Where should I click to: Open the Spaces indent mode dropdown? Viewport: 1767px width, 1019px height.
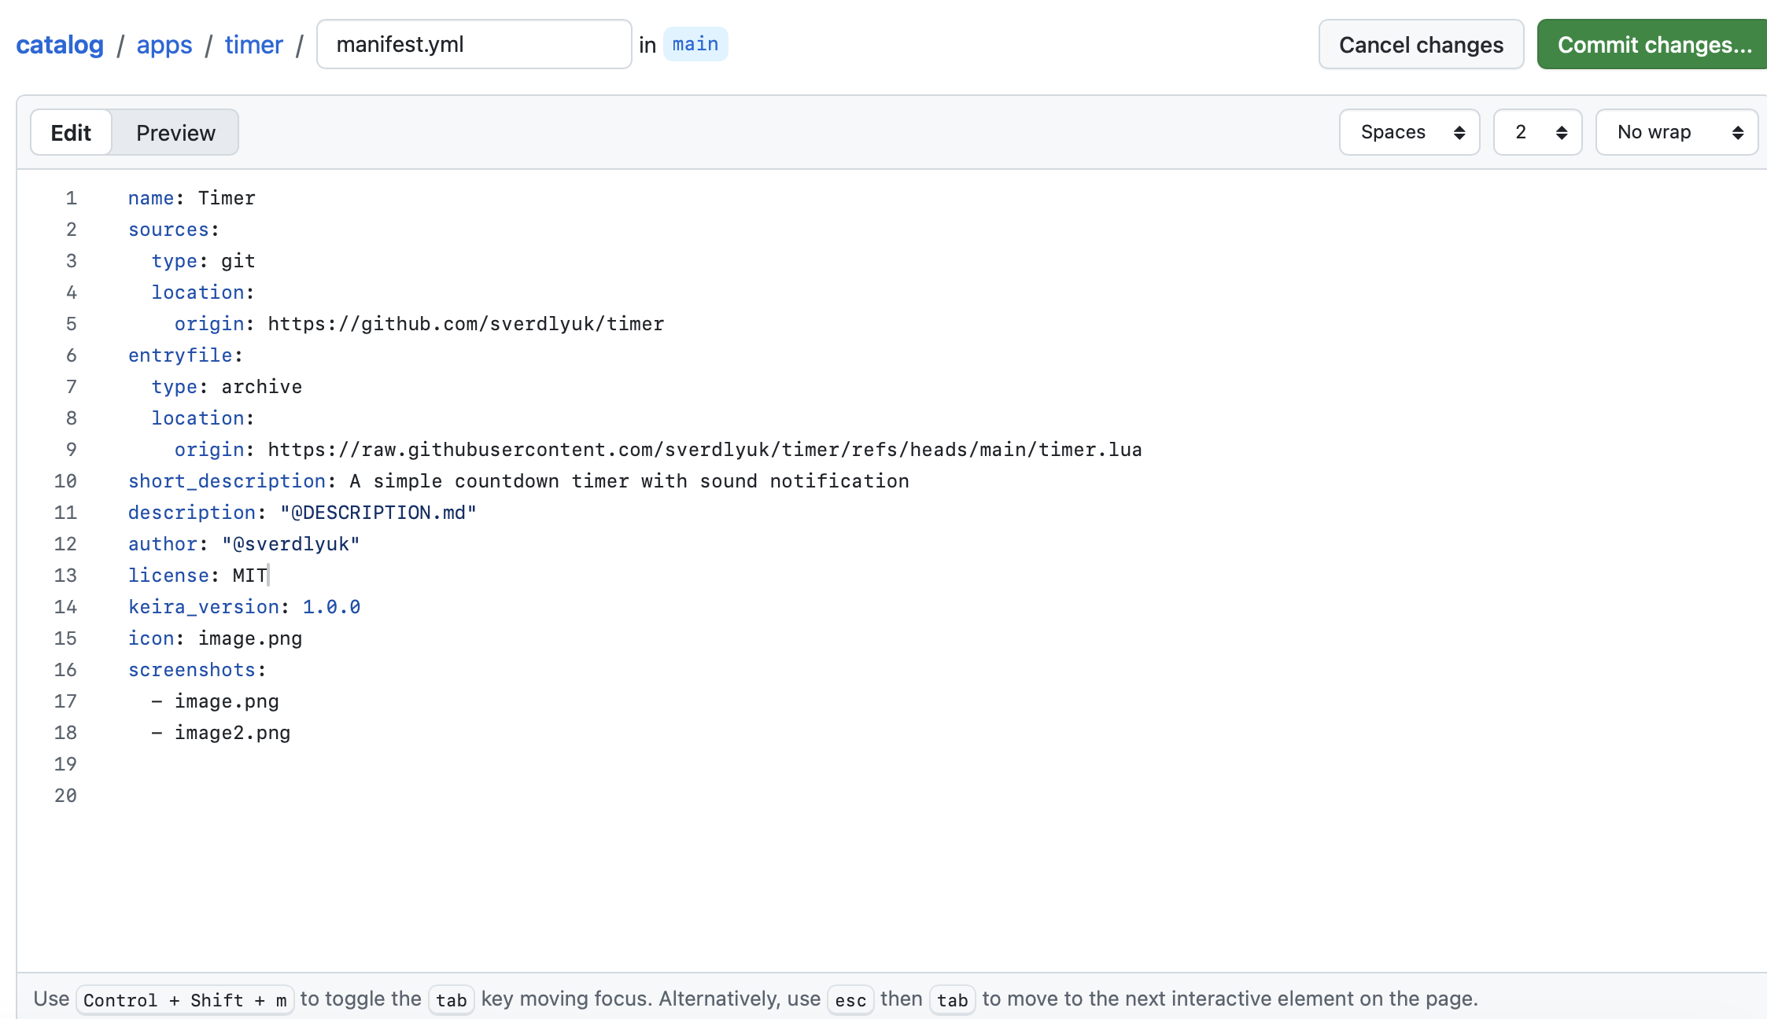pos(1409,132)
